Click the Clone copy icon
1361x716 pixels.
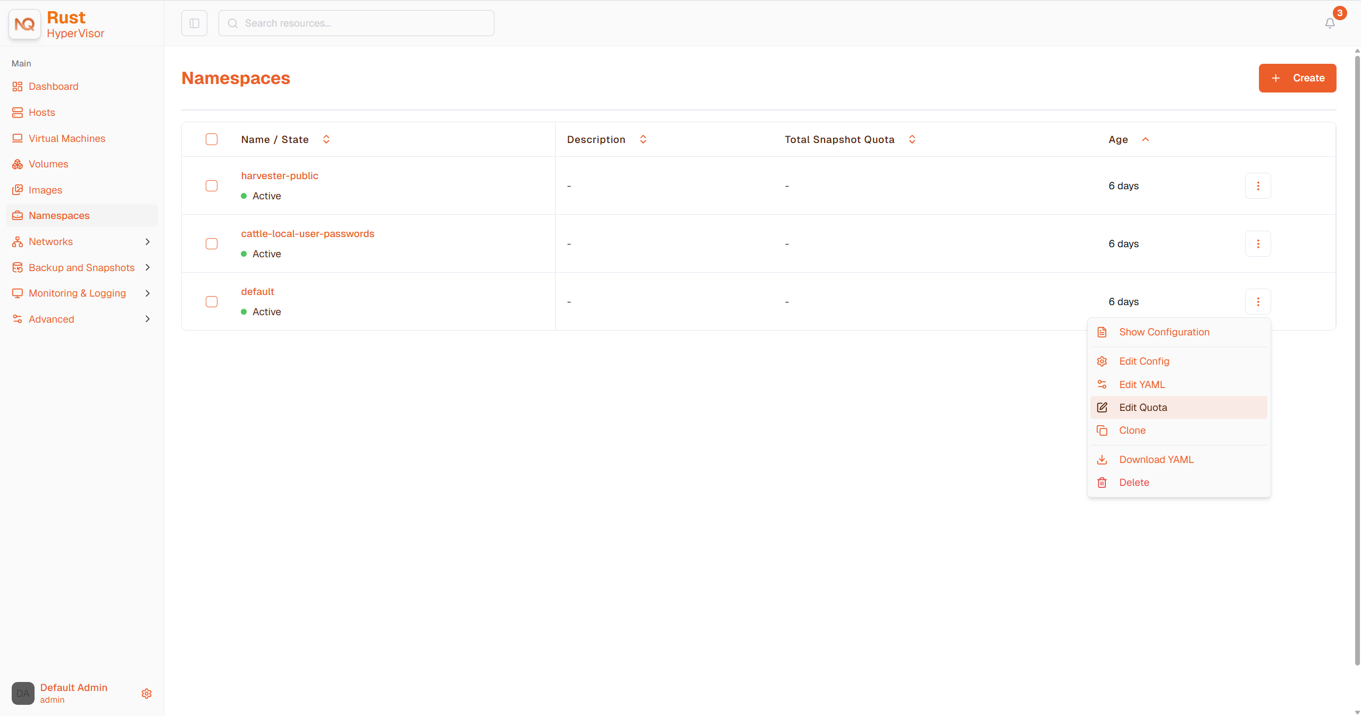(1102, 431)
